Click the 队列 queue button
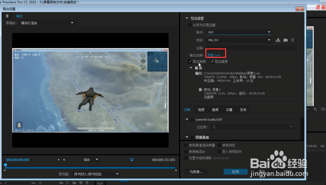326x185 pixels. [235, 172]
